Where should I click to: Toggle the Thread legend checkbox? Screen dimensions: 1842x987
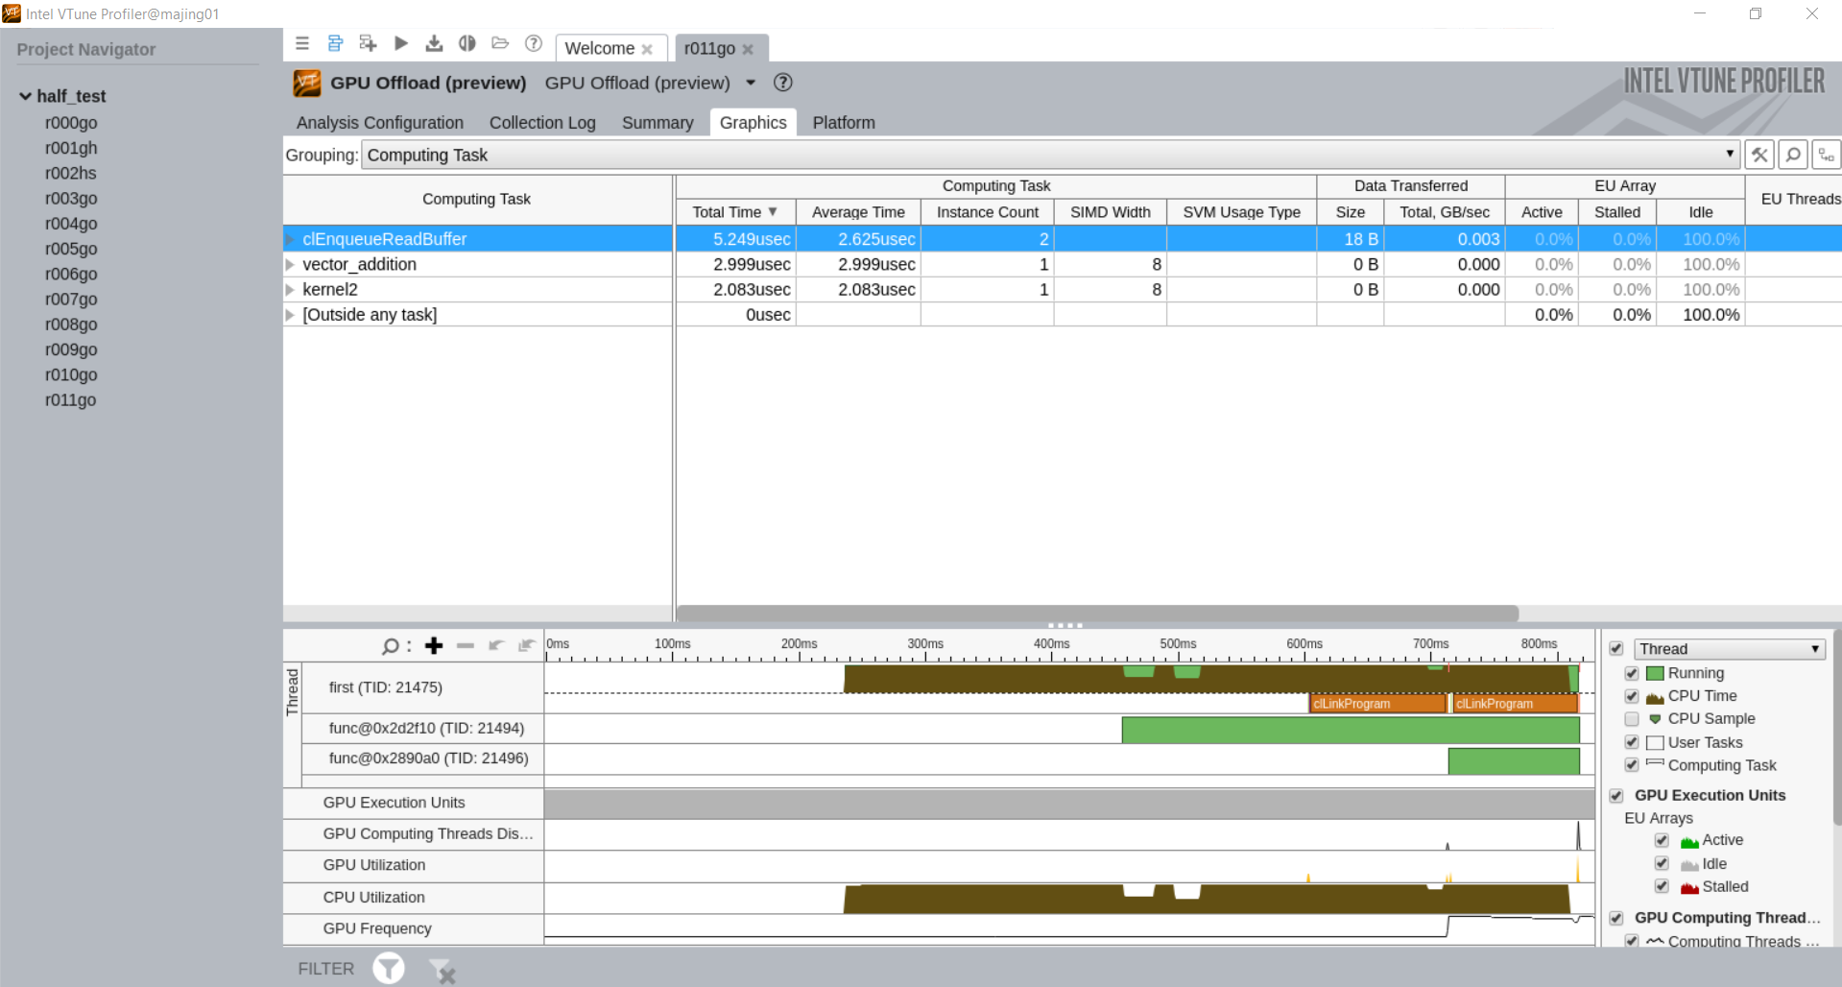click(1616, 649)
